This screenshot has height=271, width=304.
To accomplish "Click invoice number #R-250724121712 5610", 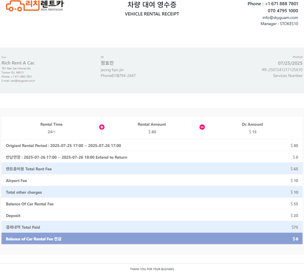I will (282, 70).
